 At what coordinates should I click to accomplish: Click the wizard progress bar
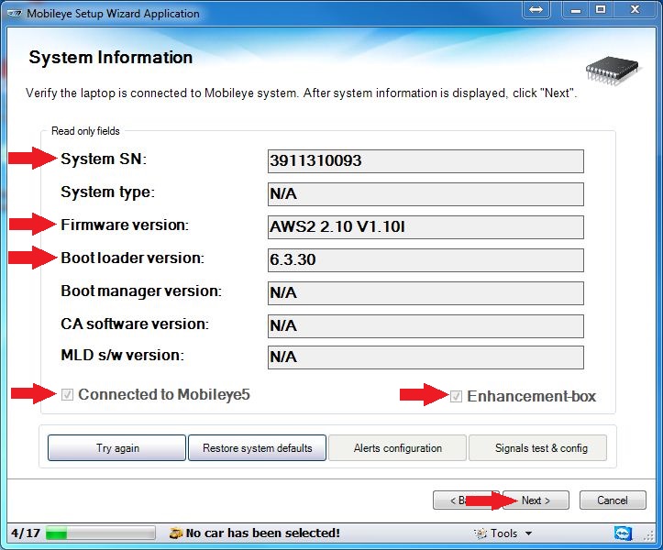tap(100, 533)
